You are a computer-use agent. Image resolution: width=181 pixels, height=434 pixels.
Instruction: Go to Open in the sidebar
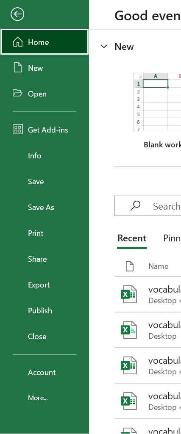[45, 94]
